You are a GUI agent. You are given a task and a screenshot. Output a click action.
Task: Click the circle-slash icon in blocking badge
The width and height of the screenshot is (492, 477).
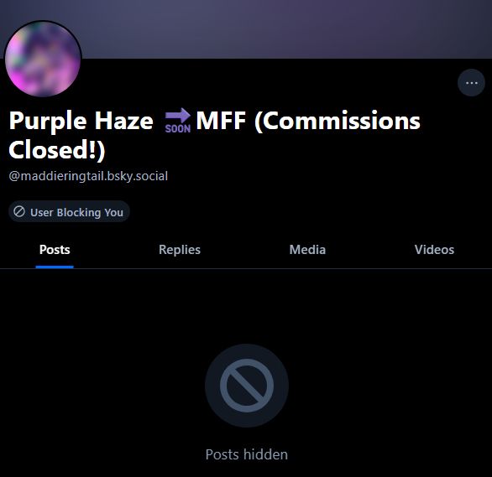point(19,211)
